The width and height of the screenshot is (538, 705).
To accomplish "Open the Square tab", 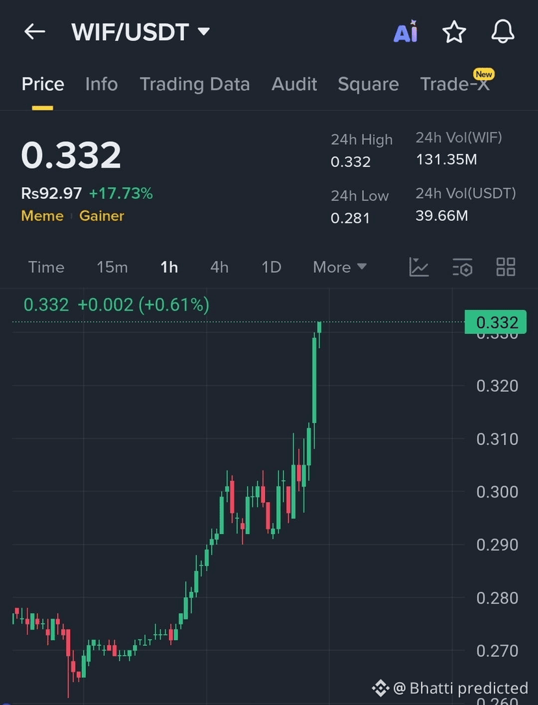I will [x=368, y=84].
